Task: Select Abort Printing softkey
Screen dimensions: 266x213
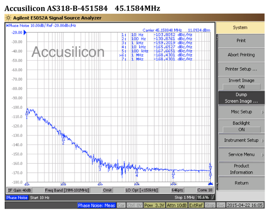Action: (241, 55)
